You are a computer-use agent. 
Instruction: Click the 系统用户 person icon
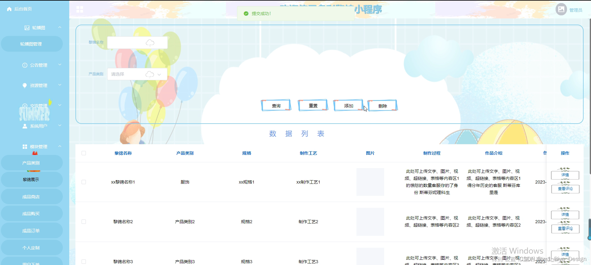(25, 126)
